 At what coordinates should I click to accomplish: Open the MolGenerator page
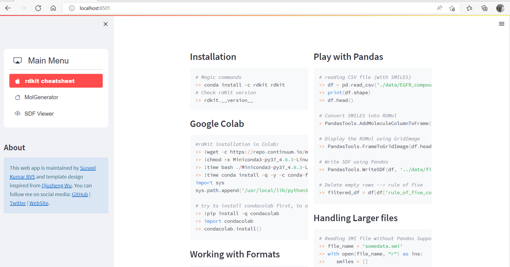click(x=56, y=97)
